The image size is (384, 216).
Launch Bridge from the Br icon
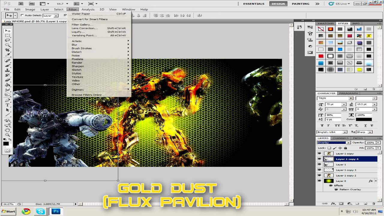click(x=21, y=4)
